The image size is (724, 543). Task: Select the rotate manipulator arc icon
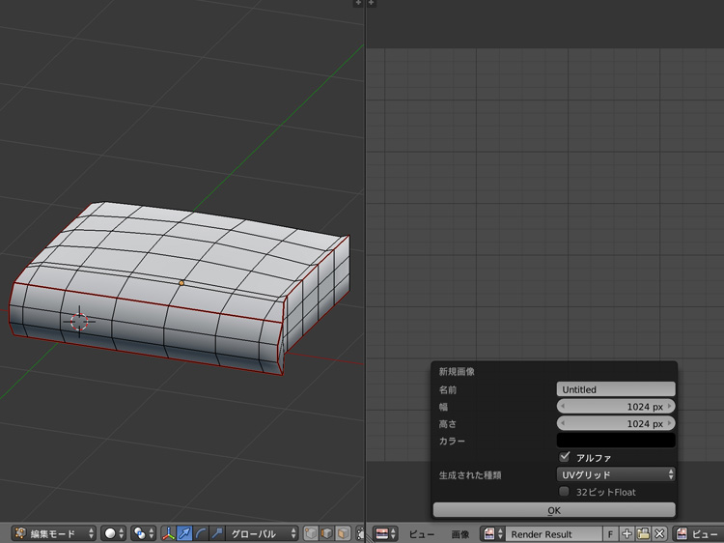(201, 533)
